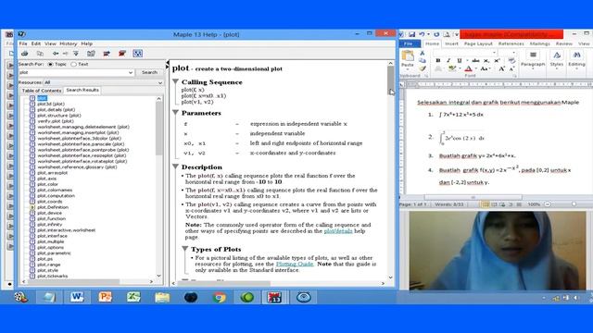Open the plot/details help link
Image resolution: width=593 pixels, height=333 pixels.
338,231
